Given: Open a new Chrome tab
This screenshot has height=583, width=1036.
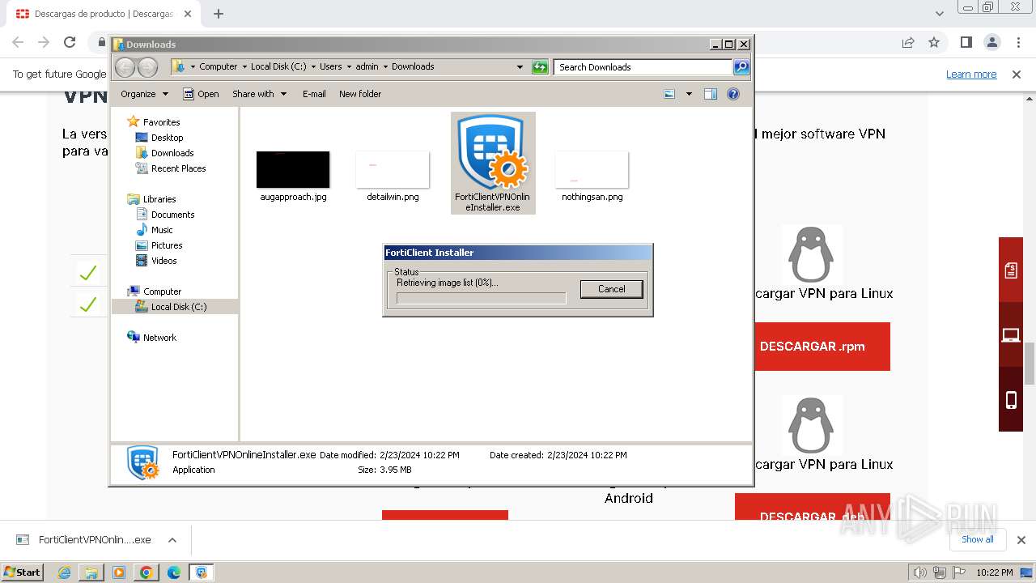Looking at the screenshot, I should click(x=219, y=14).
